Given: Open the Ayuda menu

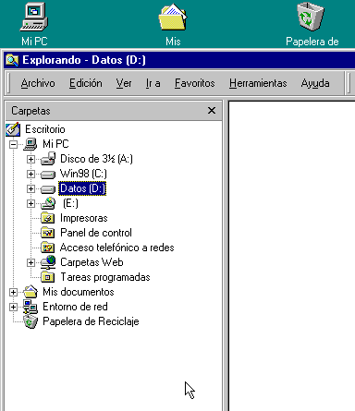Looking at the screenshot, I should (x=315, y=83).
